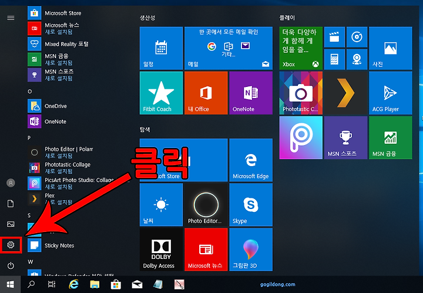Launch Mixed Reality 포털 from app list

(x=78, y=43)
